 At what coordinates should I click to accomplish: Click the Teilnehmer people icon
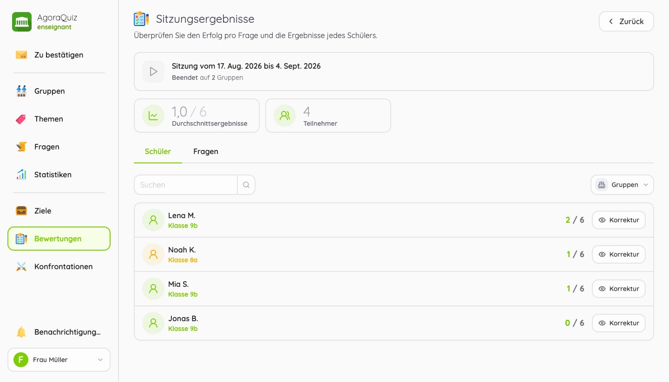point(285,116)
